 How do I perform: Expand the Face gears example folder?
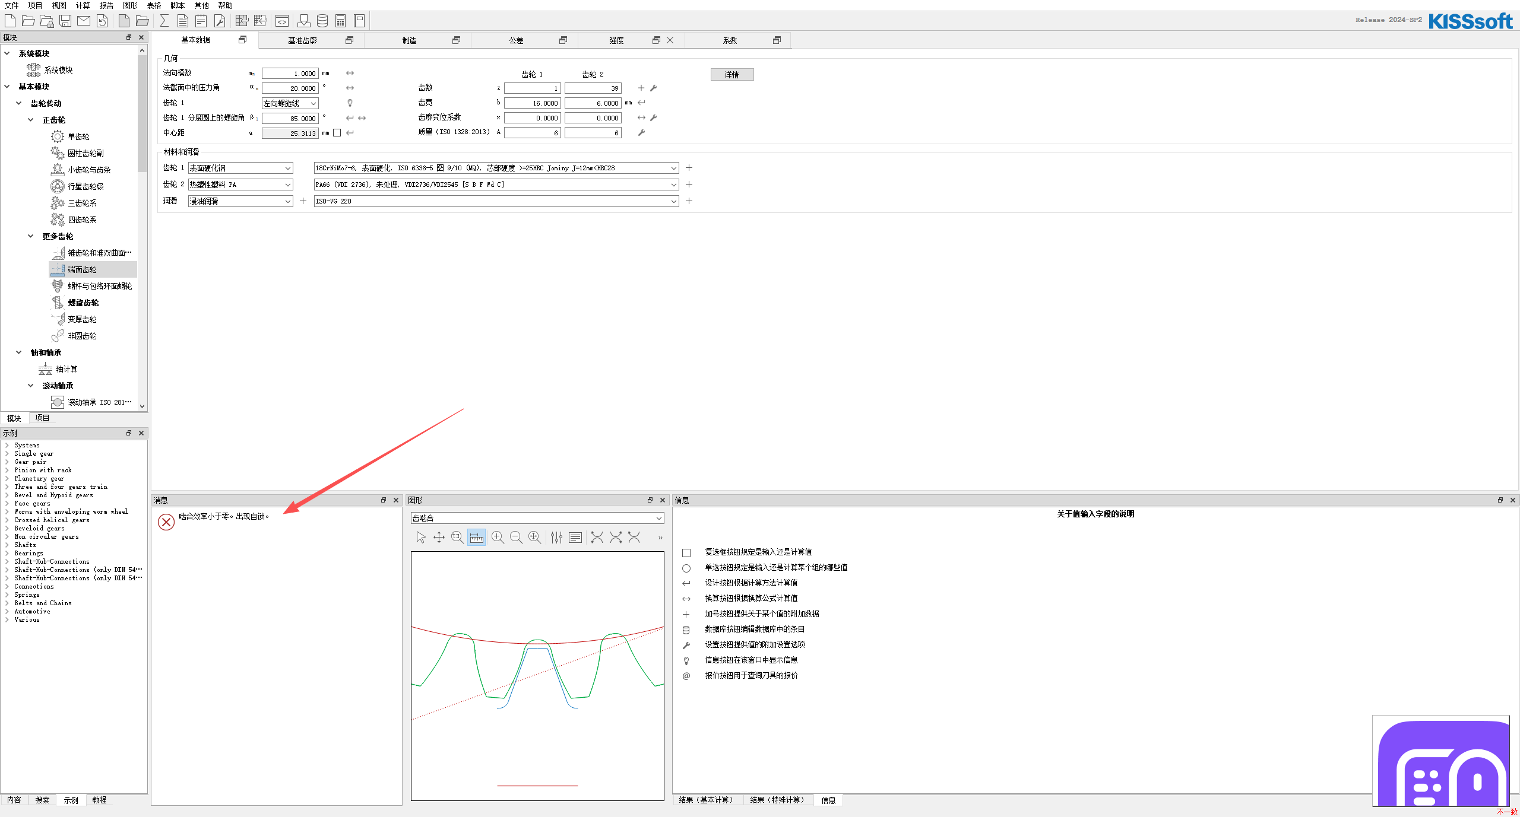point(7,503)
